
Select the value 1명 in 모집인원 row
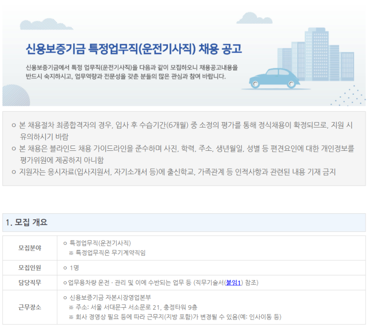74,268
